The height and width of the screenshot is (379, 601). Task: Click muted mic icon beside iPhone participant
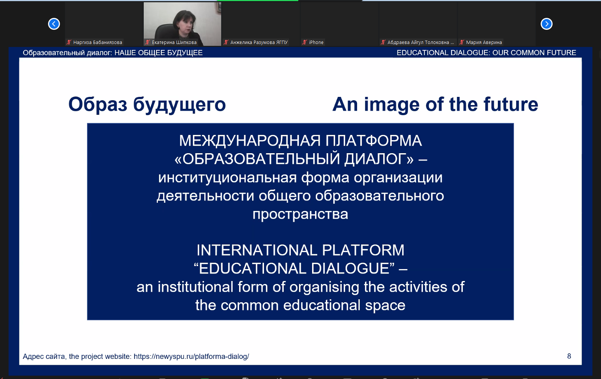coord(305,42)
